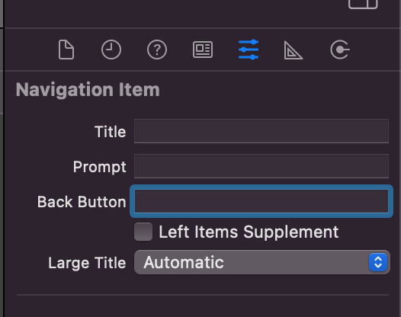Image resolution: width=401 pixels, height=317 pixels.
Task: Open the Large Title Automatic dropdown
Action: point(262,262)
